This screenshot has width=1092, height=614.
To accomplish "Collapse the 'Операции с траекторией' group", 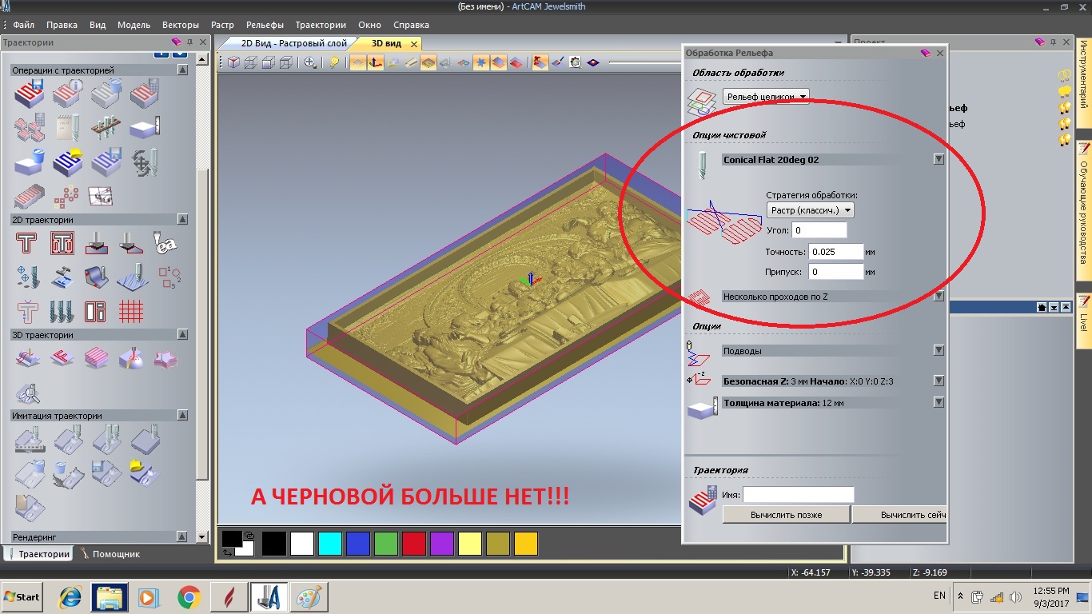I will point(183,70).
